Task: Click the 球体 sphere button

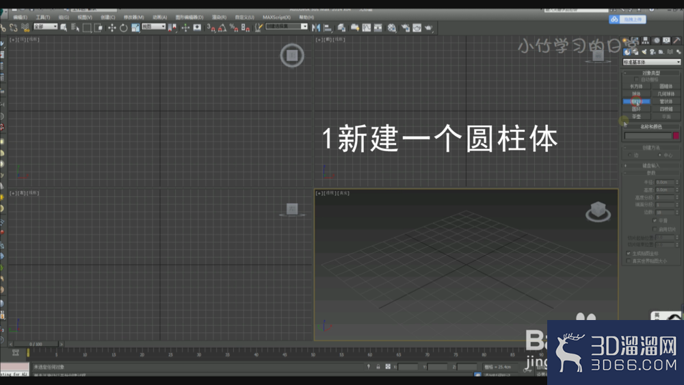Action: [636, 94]
